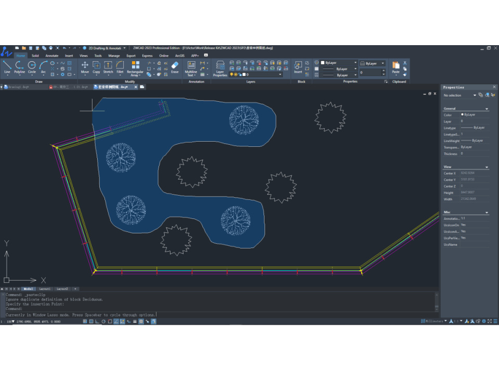Viewport: 499px width, 371px height.
Task: Open the Express ribbon tab
Action: 147,56
